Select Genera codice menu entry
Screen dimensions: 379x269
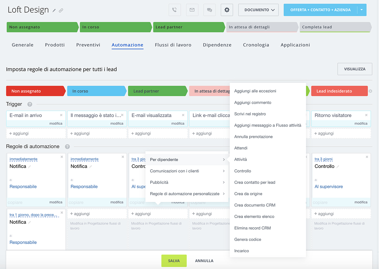click(268, 239)
